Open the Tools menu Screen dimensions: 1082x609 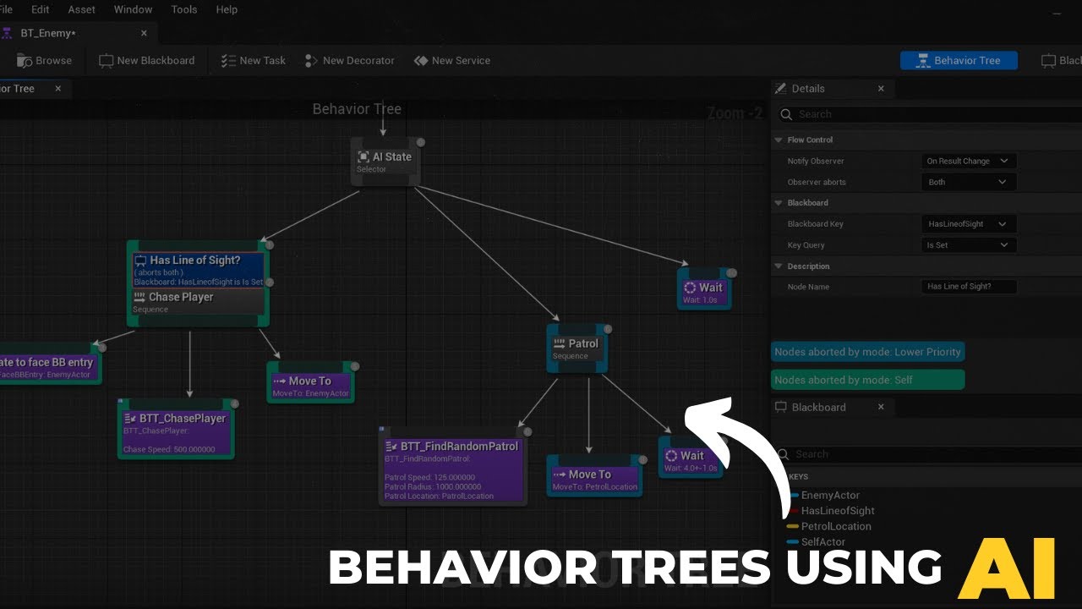coord(183,9)
